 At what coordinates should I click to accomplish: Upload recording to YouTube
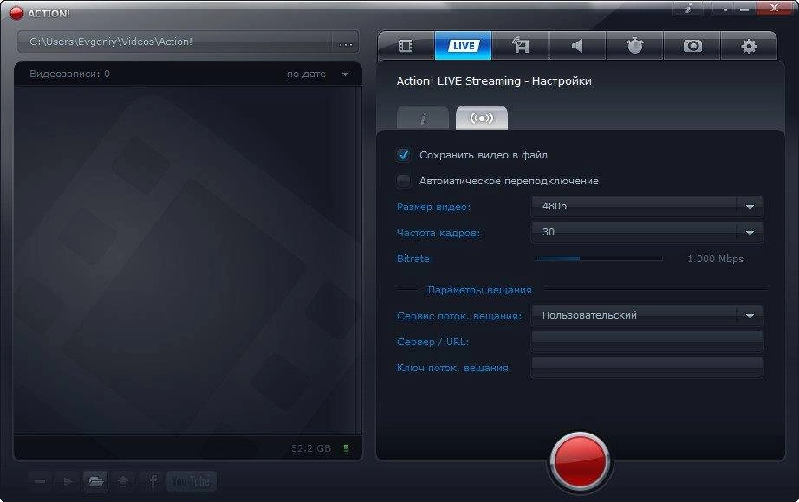pyautogui.click(x=192, y=481)
